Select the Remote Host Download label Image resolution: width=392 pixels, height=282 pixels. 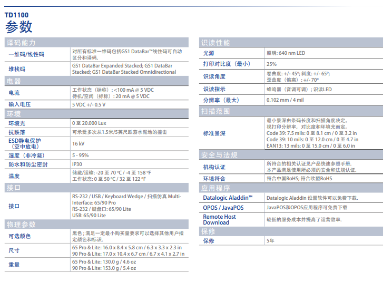220,219
